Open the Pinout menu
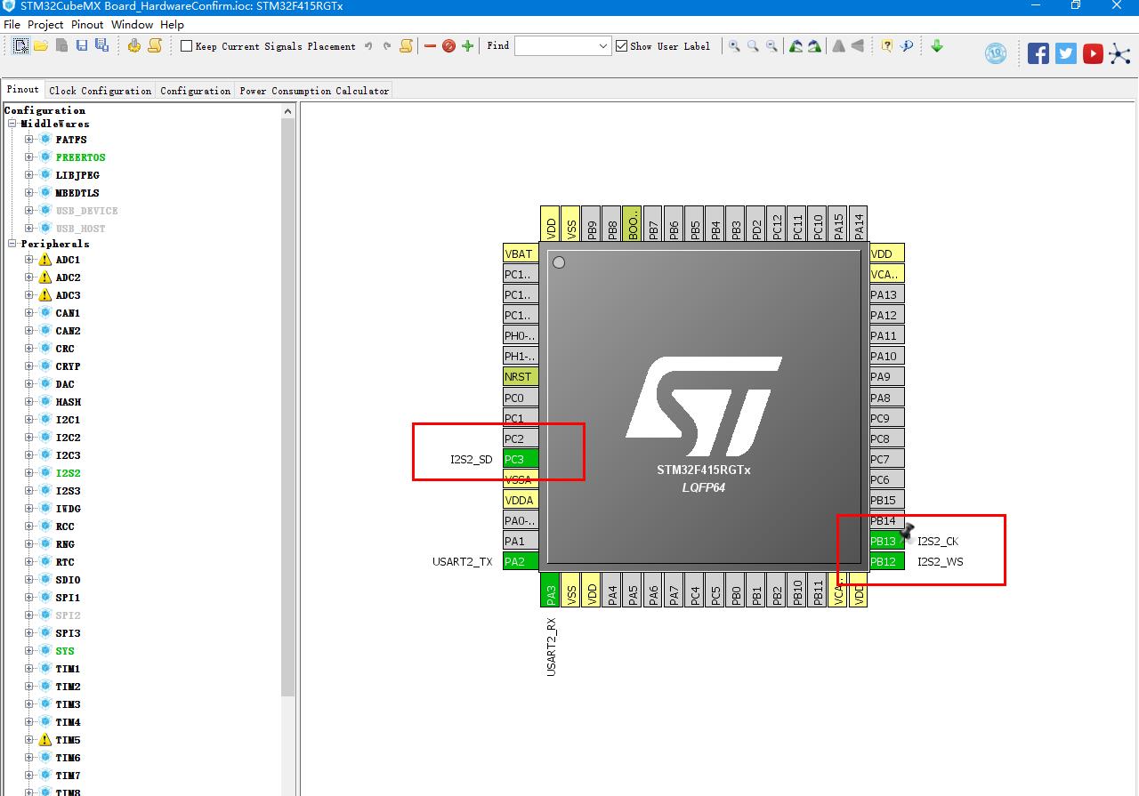The width and height of the screenshot is (1139, 796). point(87,25)
